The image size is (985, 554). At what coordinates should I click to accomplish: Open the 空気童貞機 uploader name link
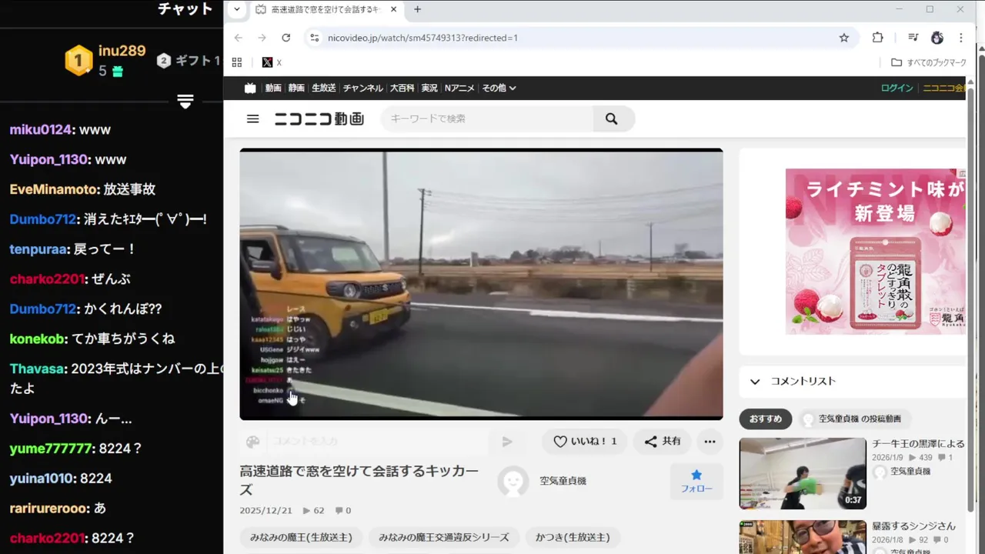click(x=563, y=481)
